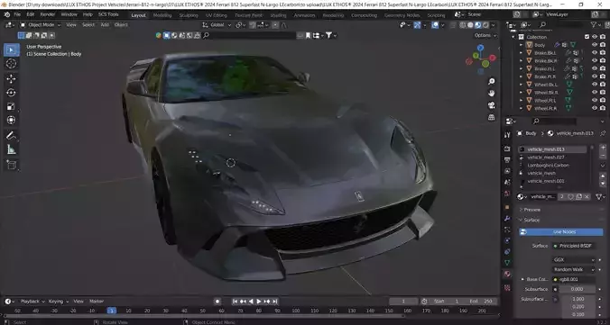Click the viewport zoom magnifier icon
Screen dimensions: 610x325
[492, 81]
